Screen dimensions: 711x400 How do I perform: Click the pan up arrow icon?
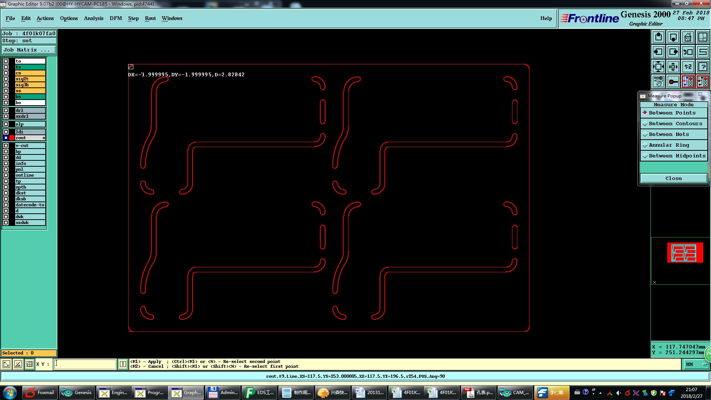point(658,37)
